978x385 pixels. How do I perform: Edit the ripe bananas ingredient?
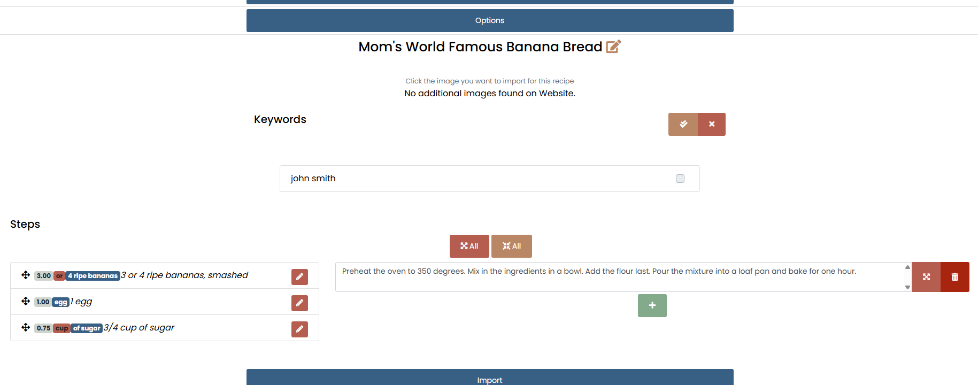point(299,277)
